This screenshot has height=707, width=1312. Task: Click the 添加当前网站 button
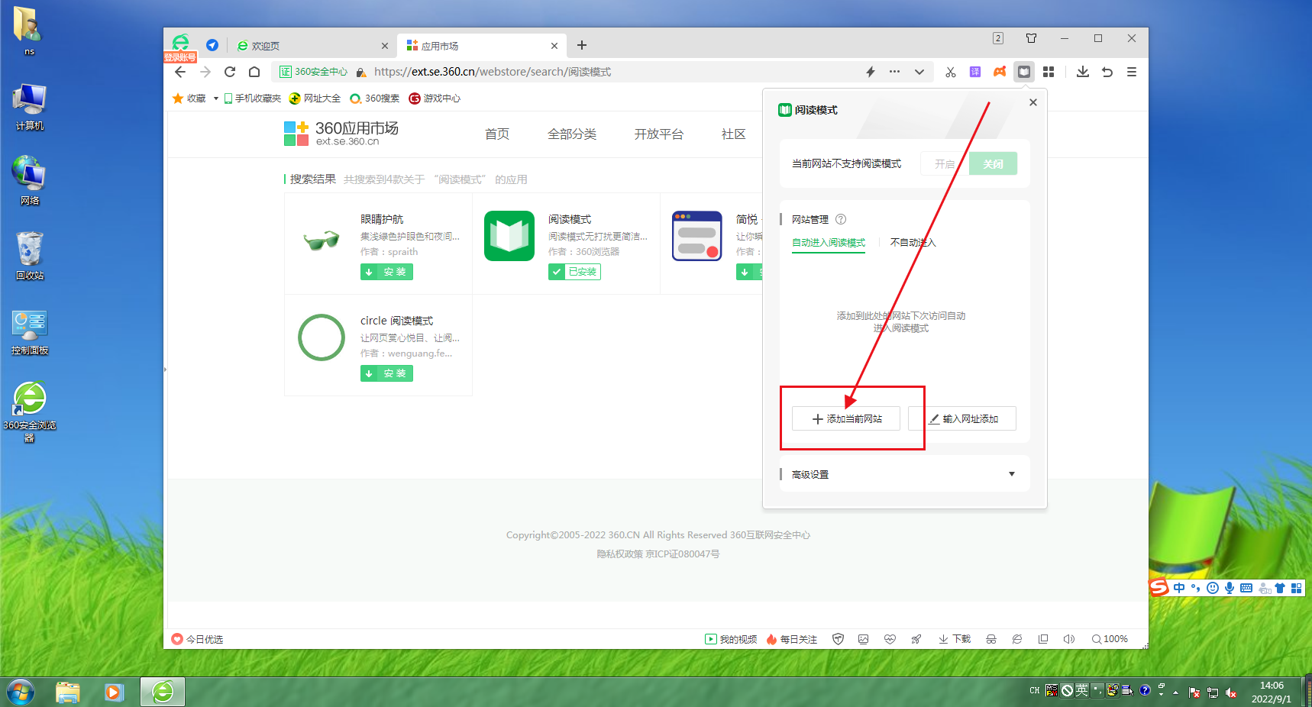pos(846,418)
